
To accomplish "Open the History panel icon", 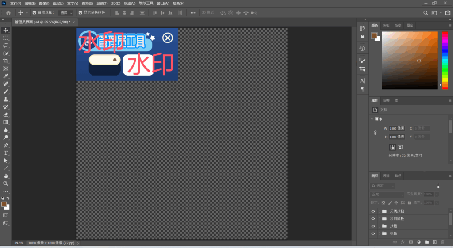I will (x=362, y=48).
